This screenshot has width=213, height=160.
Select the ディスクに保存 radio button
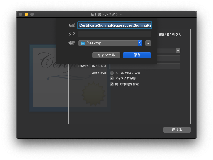point(112,78)
